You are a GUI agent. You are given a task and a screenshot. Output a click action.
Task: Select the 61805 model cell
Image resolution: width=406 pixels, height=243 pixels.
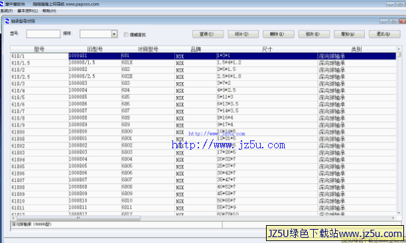[39, 166]
